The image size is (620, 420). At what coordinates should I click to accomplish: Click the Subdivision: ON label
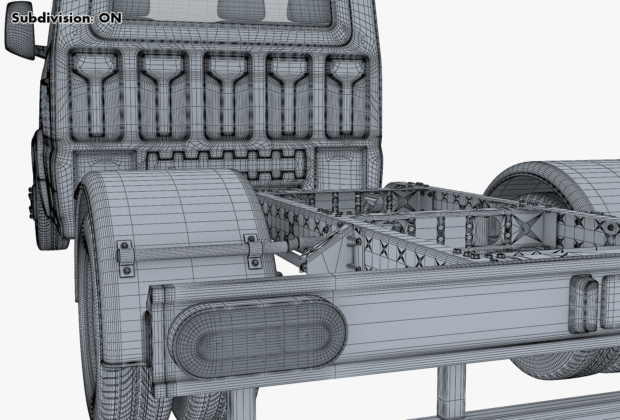click(x=67, y=18)
